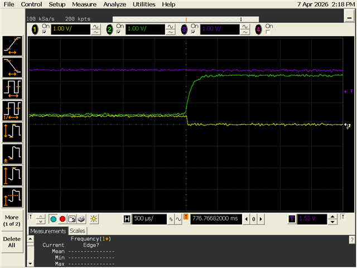The width and height of the screenshot is (357, 268).
Task: Click channel 3 purple number button
Action: pos(184,30)
